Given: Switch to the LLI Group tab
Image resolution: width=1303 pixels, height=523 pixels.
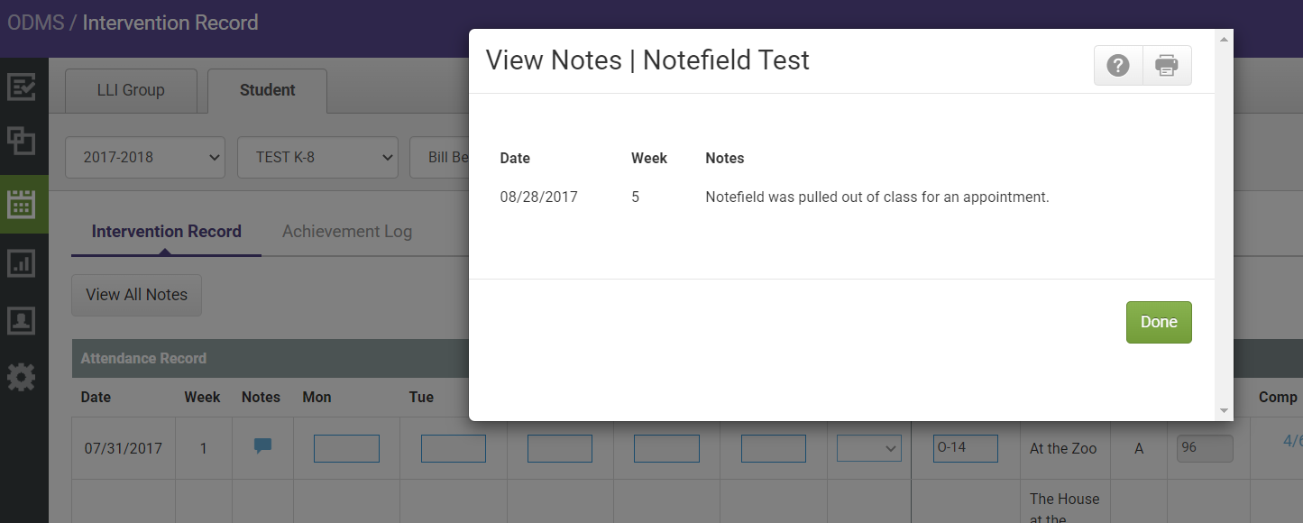Looking at the screenshot, I should (x=131, y=90).
